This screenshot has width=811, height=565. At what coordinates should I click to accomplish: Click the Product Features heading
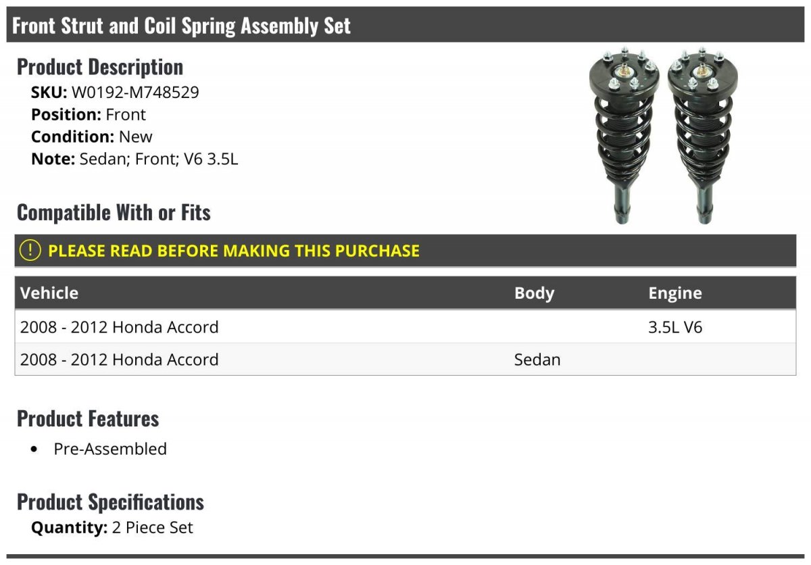(x=88, y=418)
